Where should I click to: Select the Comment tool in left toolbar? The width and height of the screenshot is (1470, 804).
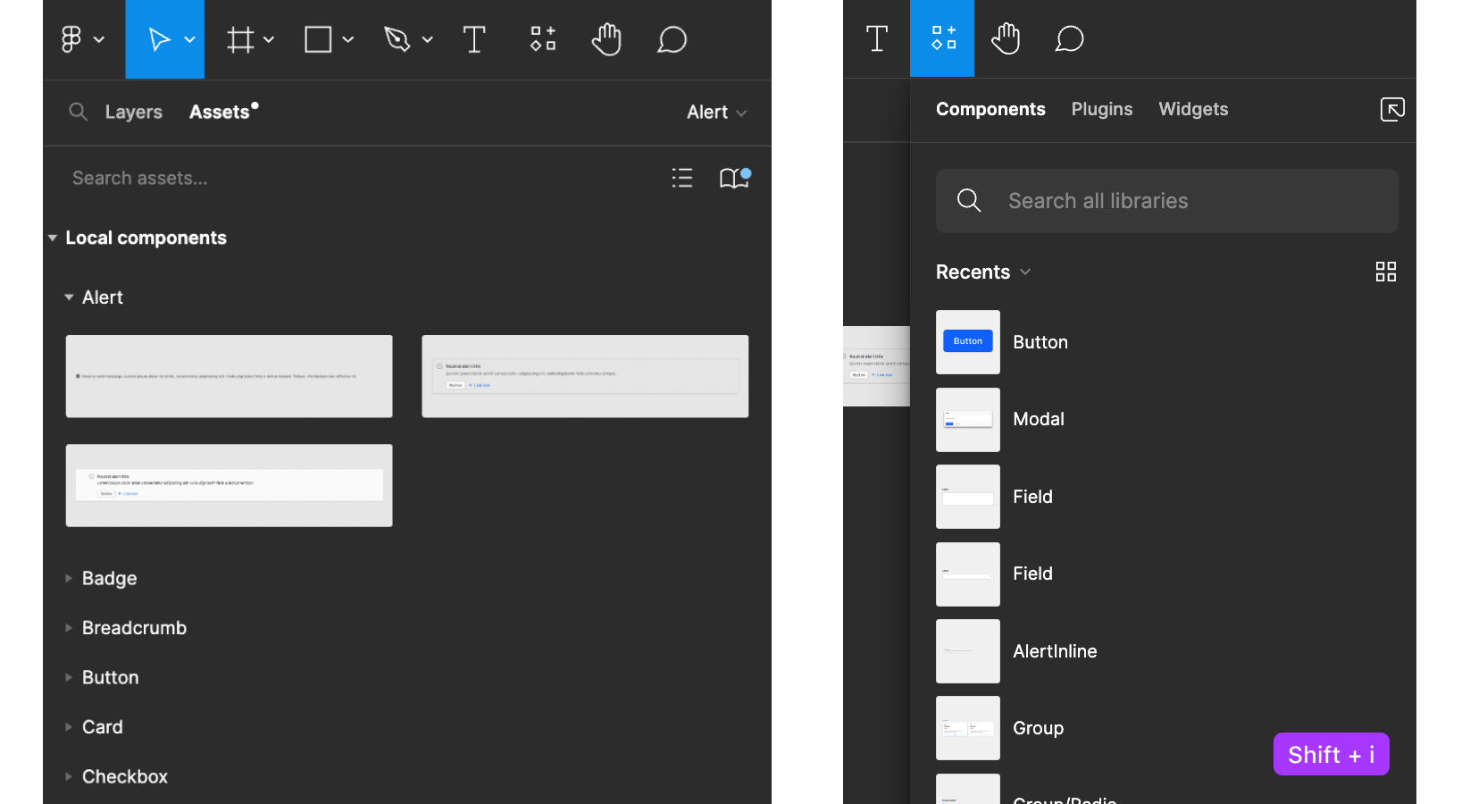click(672, 39)
